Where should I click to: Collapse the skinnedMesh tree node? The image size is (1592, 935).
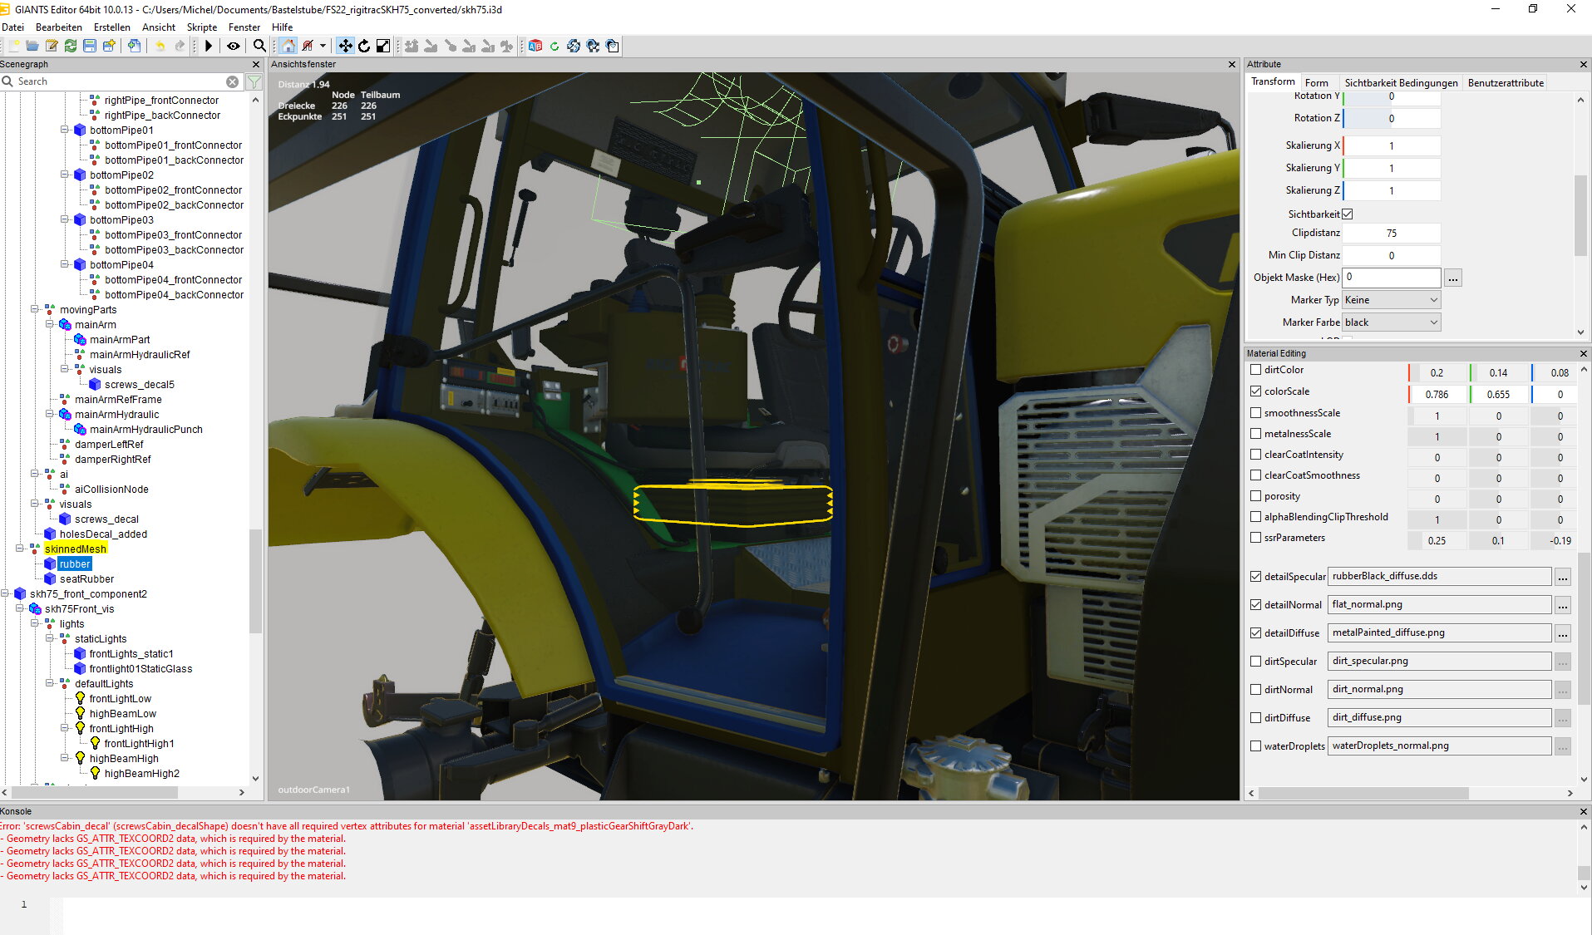click(20, 549)
